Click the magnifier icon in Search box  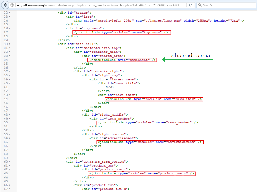pos(199,5)
